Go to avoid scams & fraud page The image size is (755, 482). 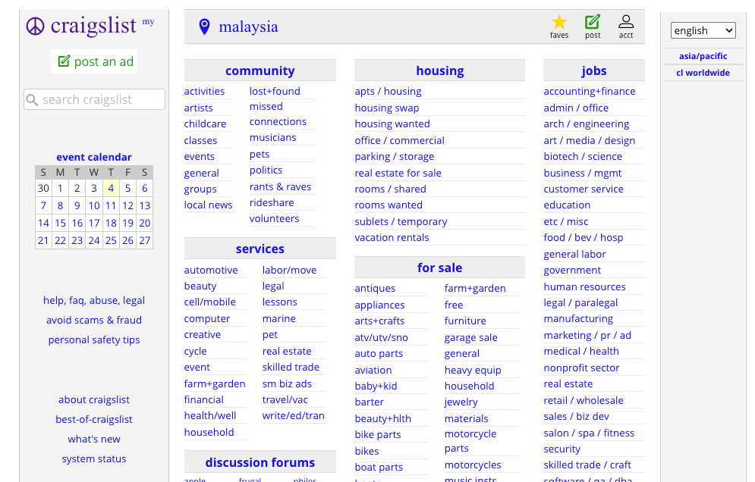(x=94, y=320)
